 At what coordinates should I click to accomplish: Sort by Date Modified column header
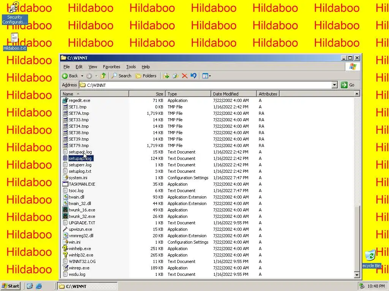(234, 94)
